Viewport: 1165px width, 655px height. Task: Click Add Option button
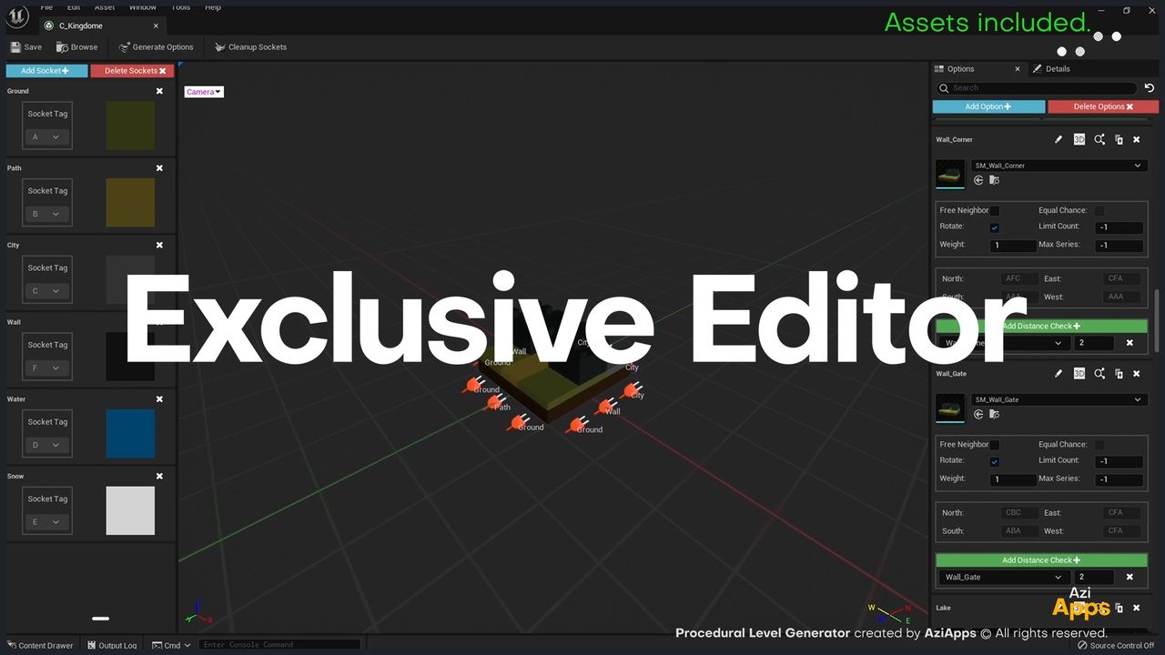click(988, 106)
